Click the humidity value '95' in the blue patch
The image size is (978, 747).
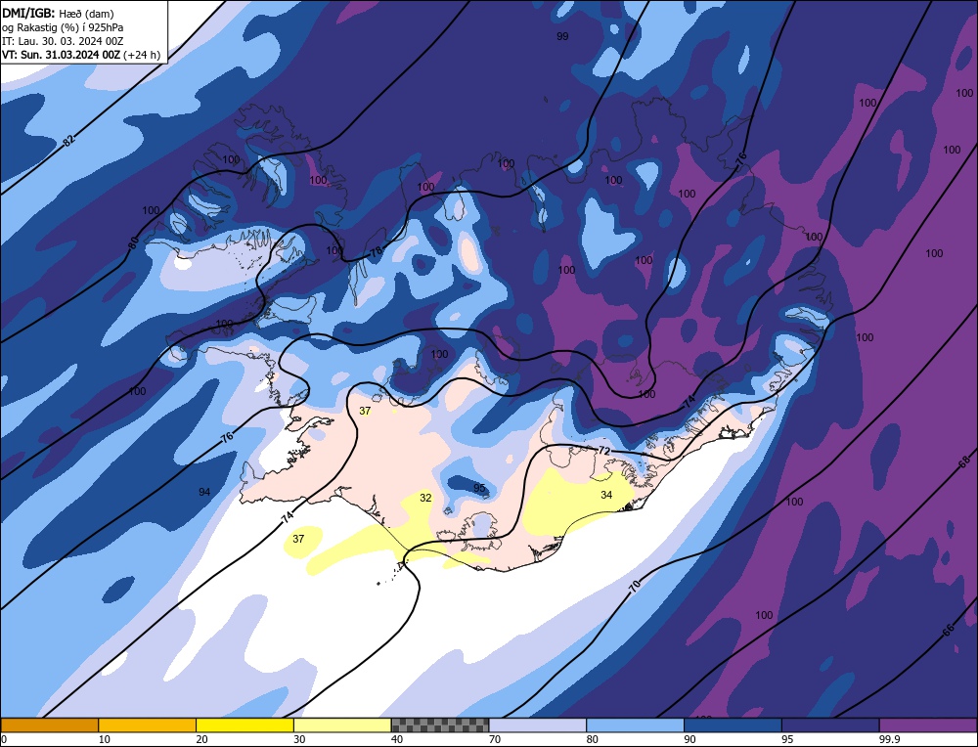(x=479, y=488)
